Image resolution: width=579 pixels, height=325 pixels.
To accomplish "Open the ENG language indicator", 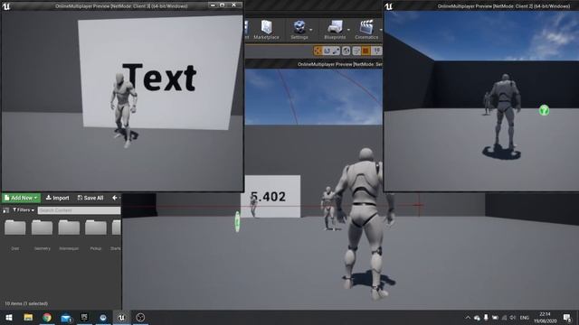I will 525,318.
